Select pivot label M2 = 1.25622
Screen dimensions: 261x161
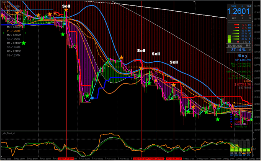pyautogui.click(x=14, y=35)
